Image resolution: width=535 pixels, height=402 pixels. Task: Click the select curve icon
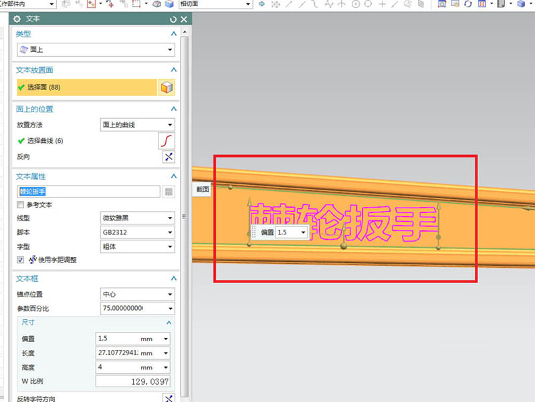(167, 141)
